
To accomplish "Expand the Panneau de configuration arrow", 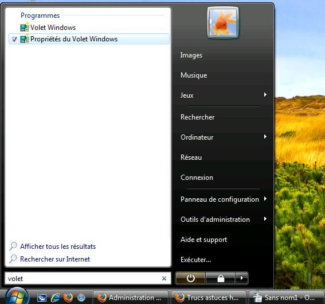I will pyautogui.click(x=265, y=199).
